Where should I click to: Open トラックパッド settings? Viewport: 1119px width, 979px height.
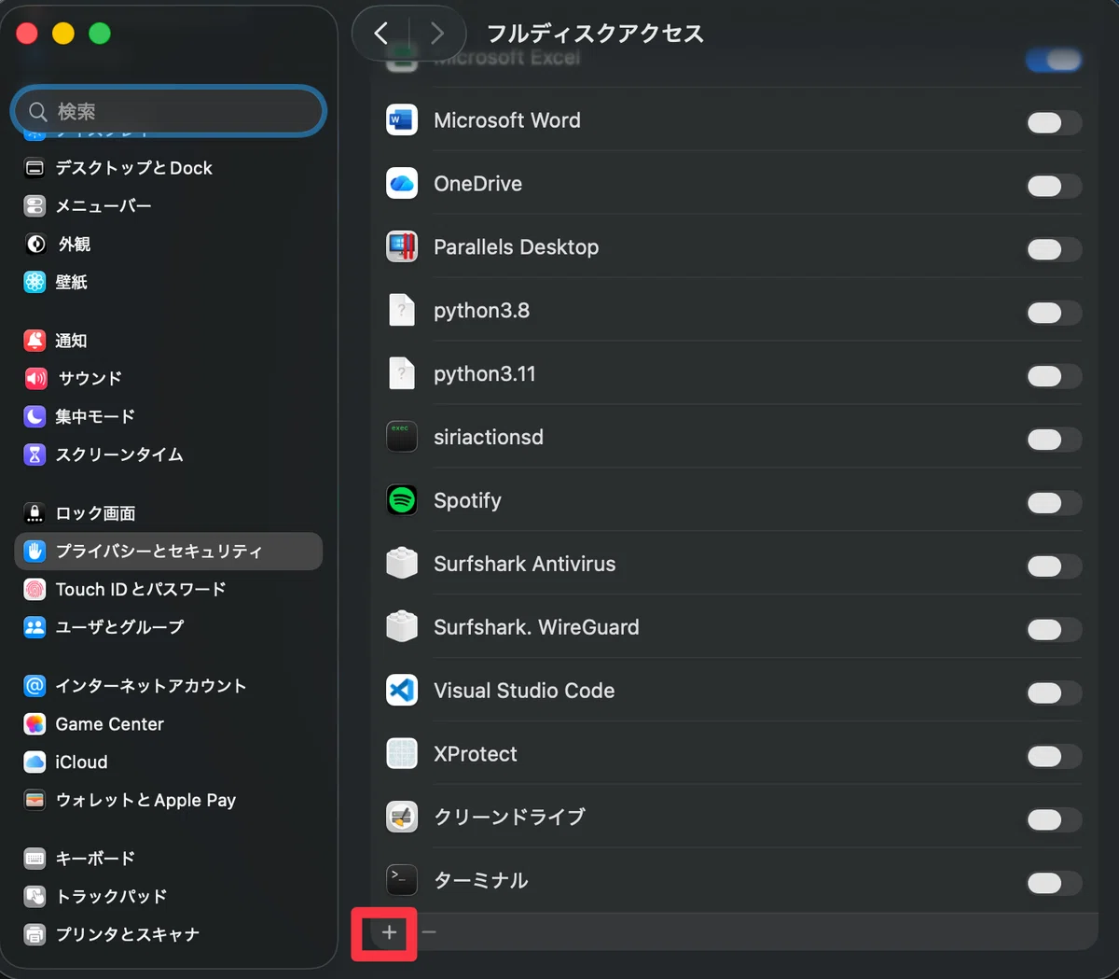tap(169, 897)
